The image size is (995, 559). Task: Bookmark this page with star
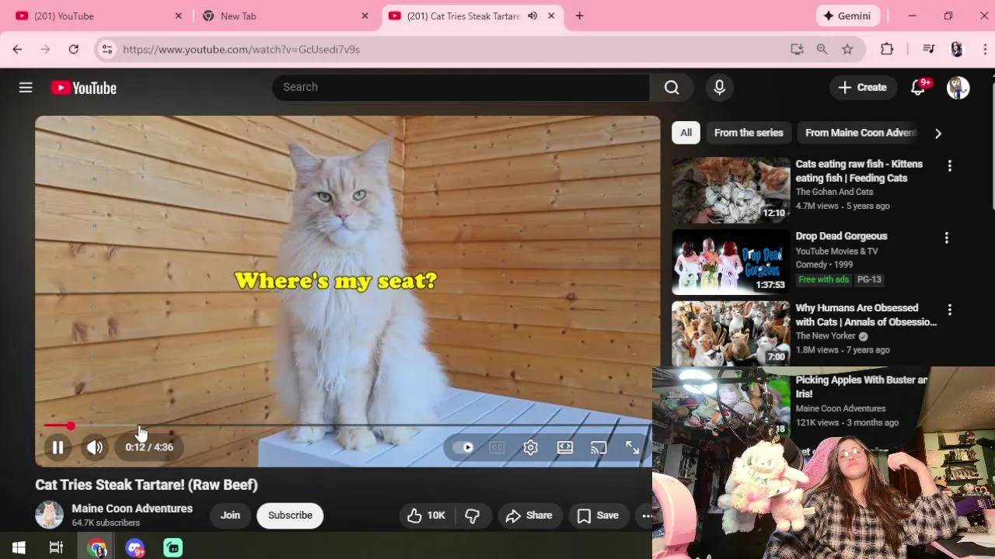847,49
